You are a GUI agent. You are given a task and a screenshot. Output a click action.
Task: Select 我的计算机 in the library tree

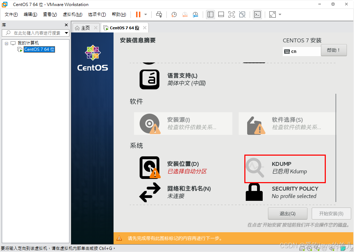(28, 43)
